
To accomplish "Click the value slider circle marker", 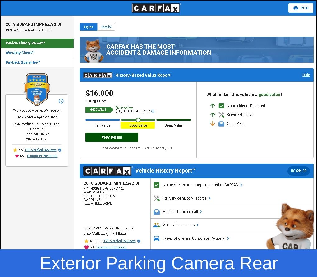I will 138,120.
